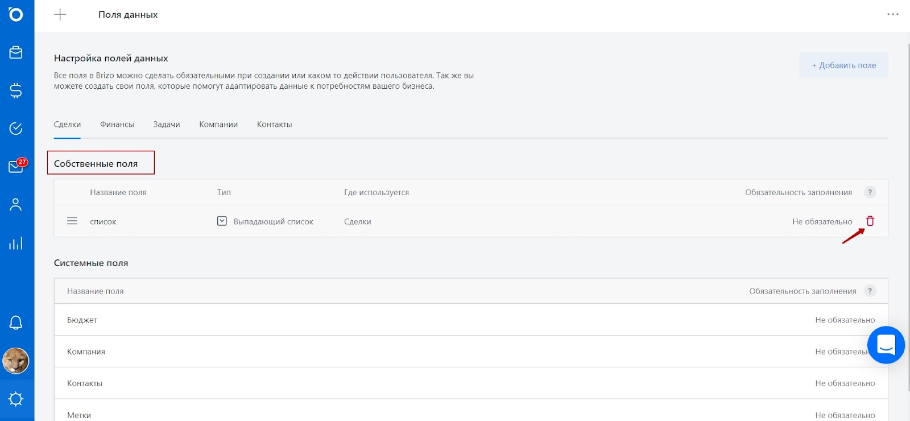Open the deals briefcase icon in sidebar

pyautogui.click(x=16, y=52)
